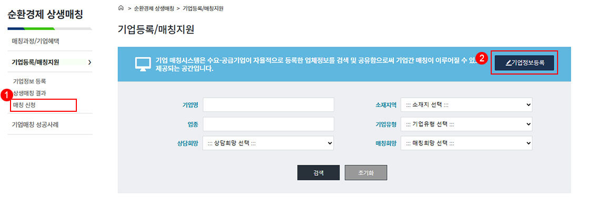Open the 매칭과정/기업혜택 menu item

(35, 41)
